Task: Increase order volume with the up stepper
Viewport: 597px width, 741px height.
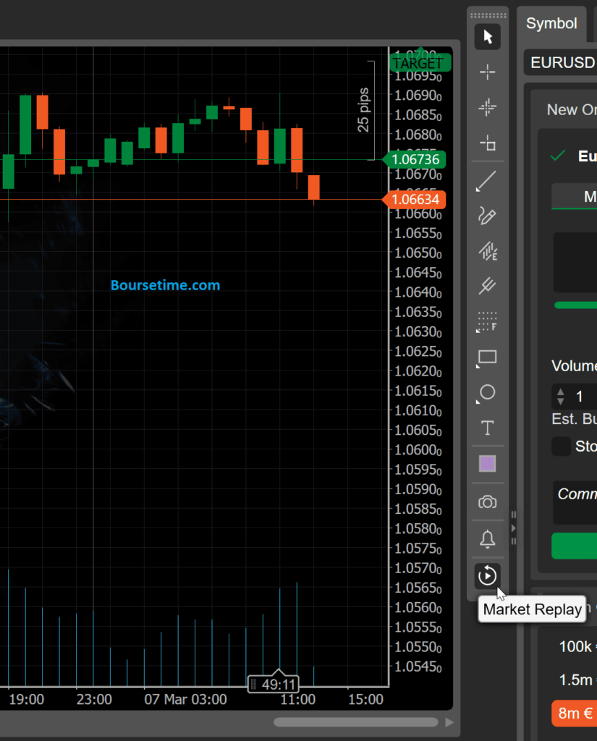Action: point(560,391)
